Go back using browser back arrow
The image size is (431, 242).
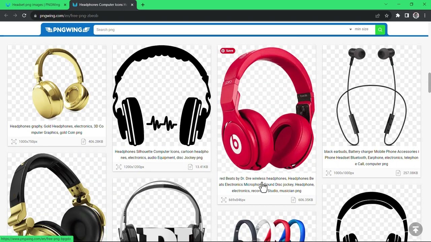click(x=6, y=15)
